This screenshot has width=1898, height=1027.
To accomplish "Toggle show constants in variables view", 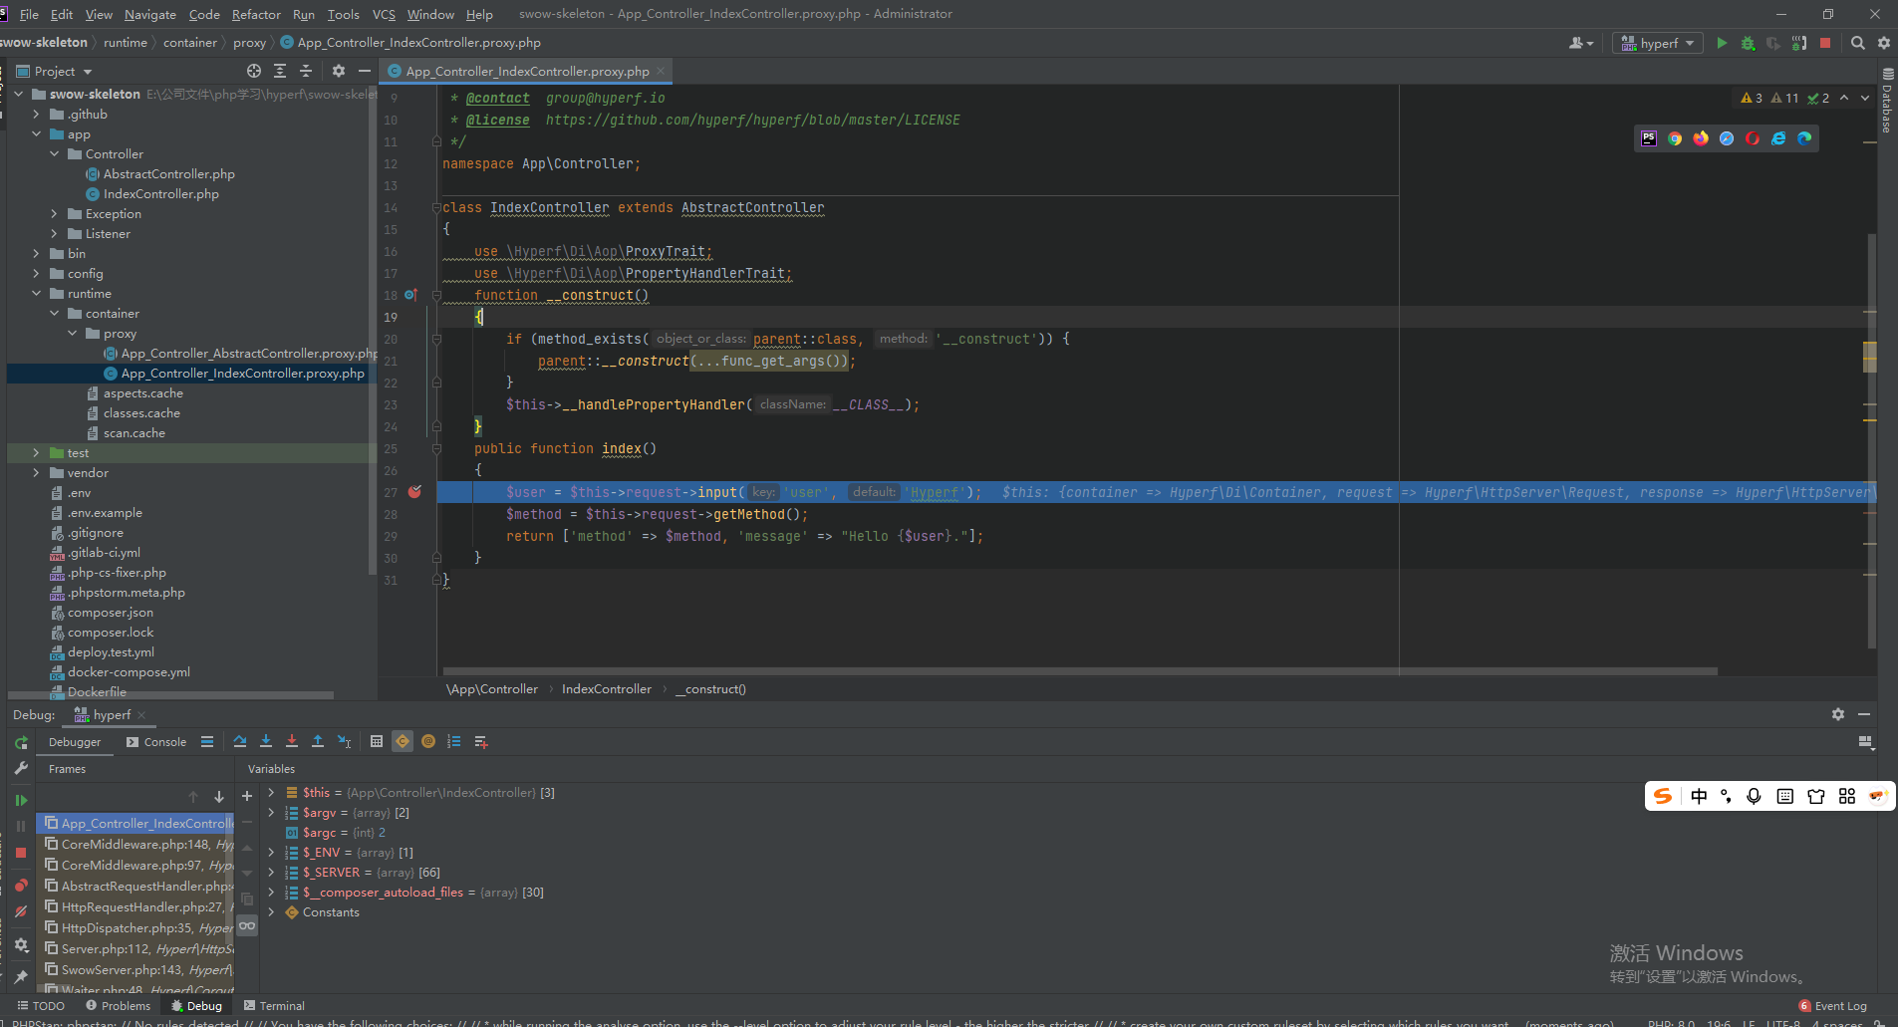I will [403, 741].
